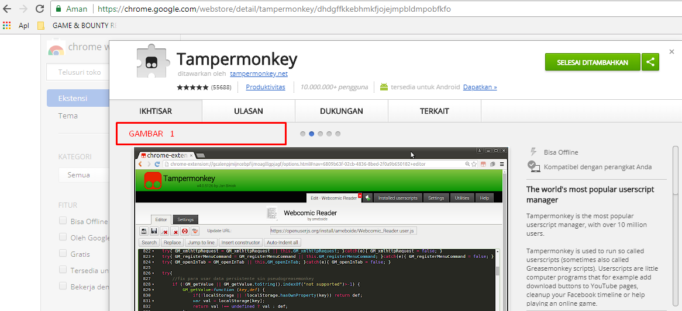Open the Semua category dropdown
This screenshot has width=682, height=311.
click(84, 175)
